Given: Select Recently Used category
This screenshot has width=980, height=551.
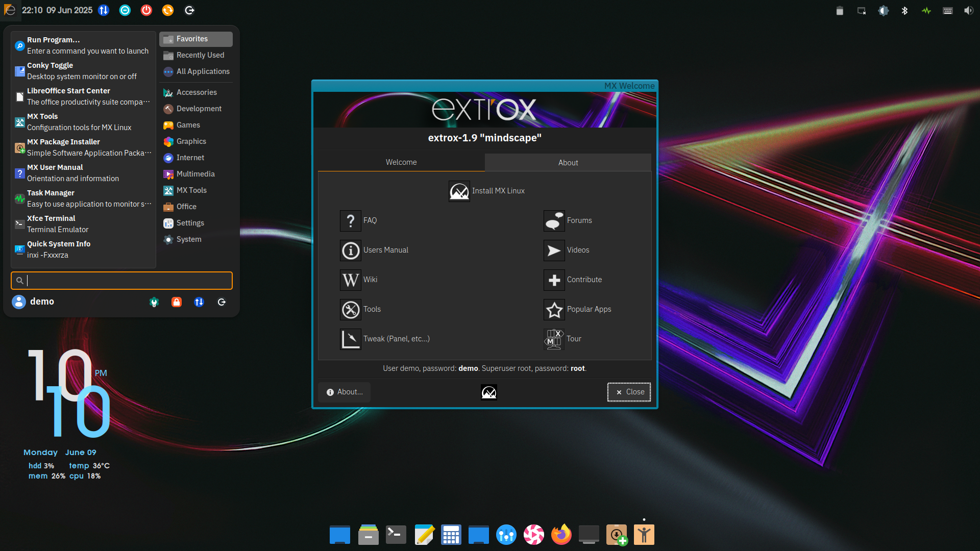Looking at the screenshot, I should point(196,55).
